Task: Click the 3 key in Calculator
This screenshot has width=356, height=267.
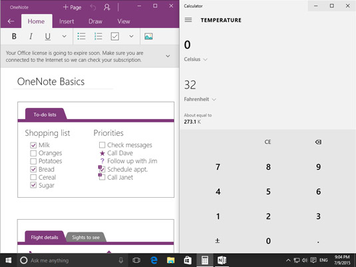Action: point(318,216)
